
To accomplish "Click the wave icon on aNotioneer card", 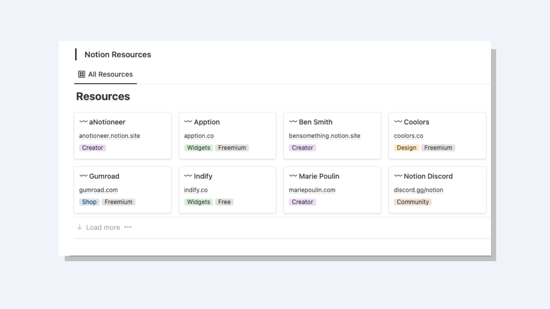I will pyautogui.click(x=83, y=122).
